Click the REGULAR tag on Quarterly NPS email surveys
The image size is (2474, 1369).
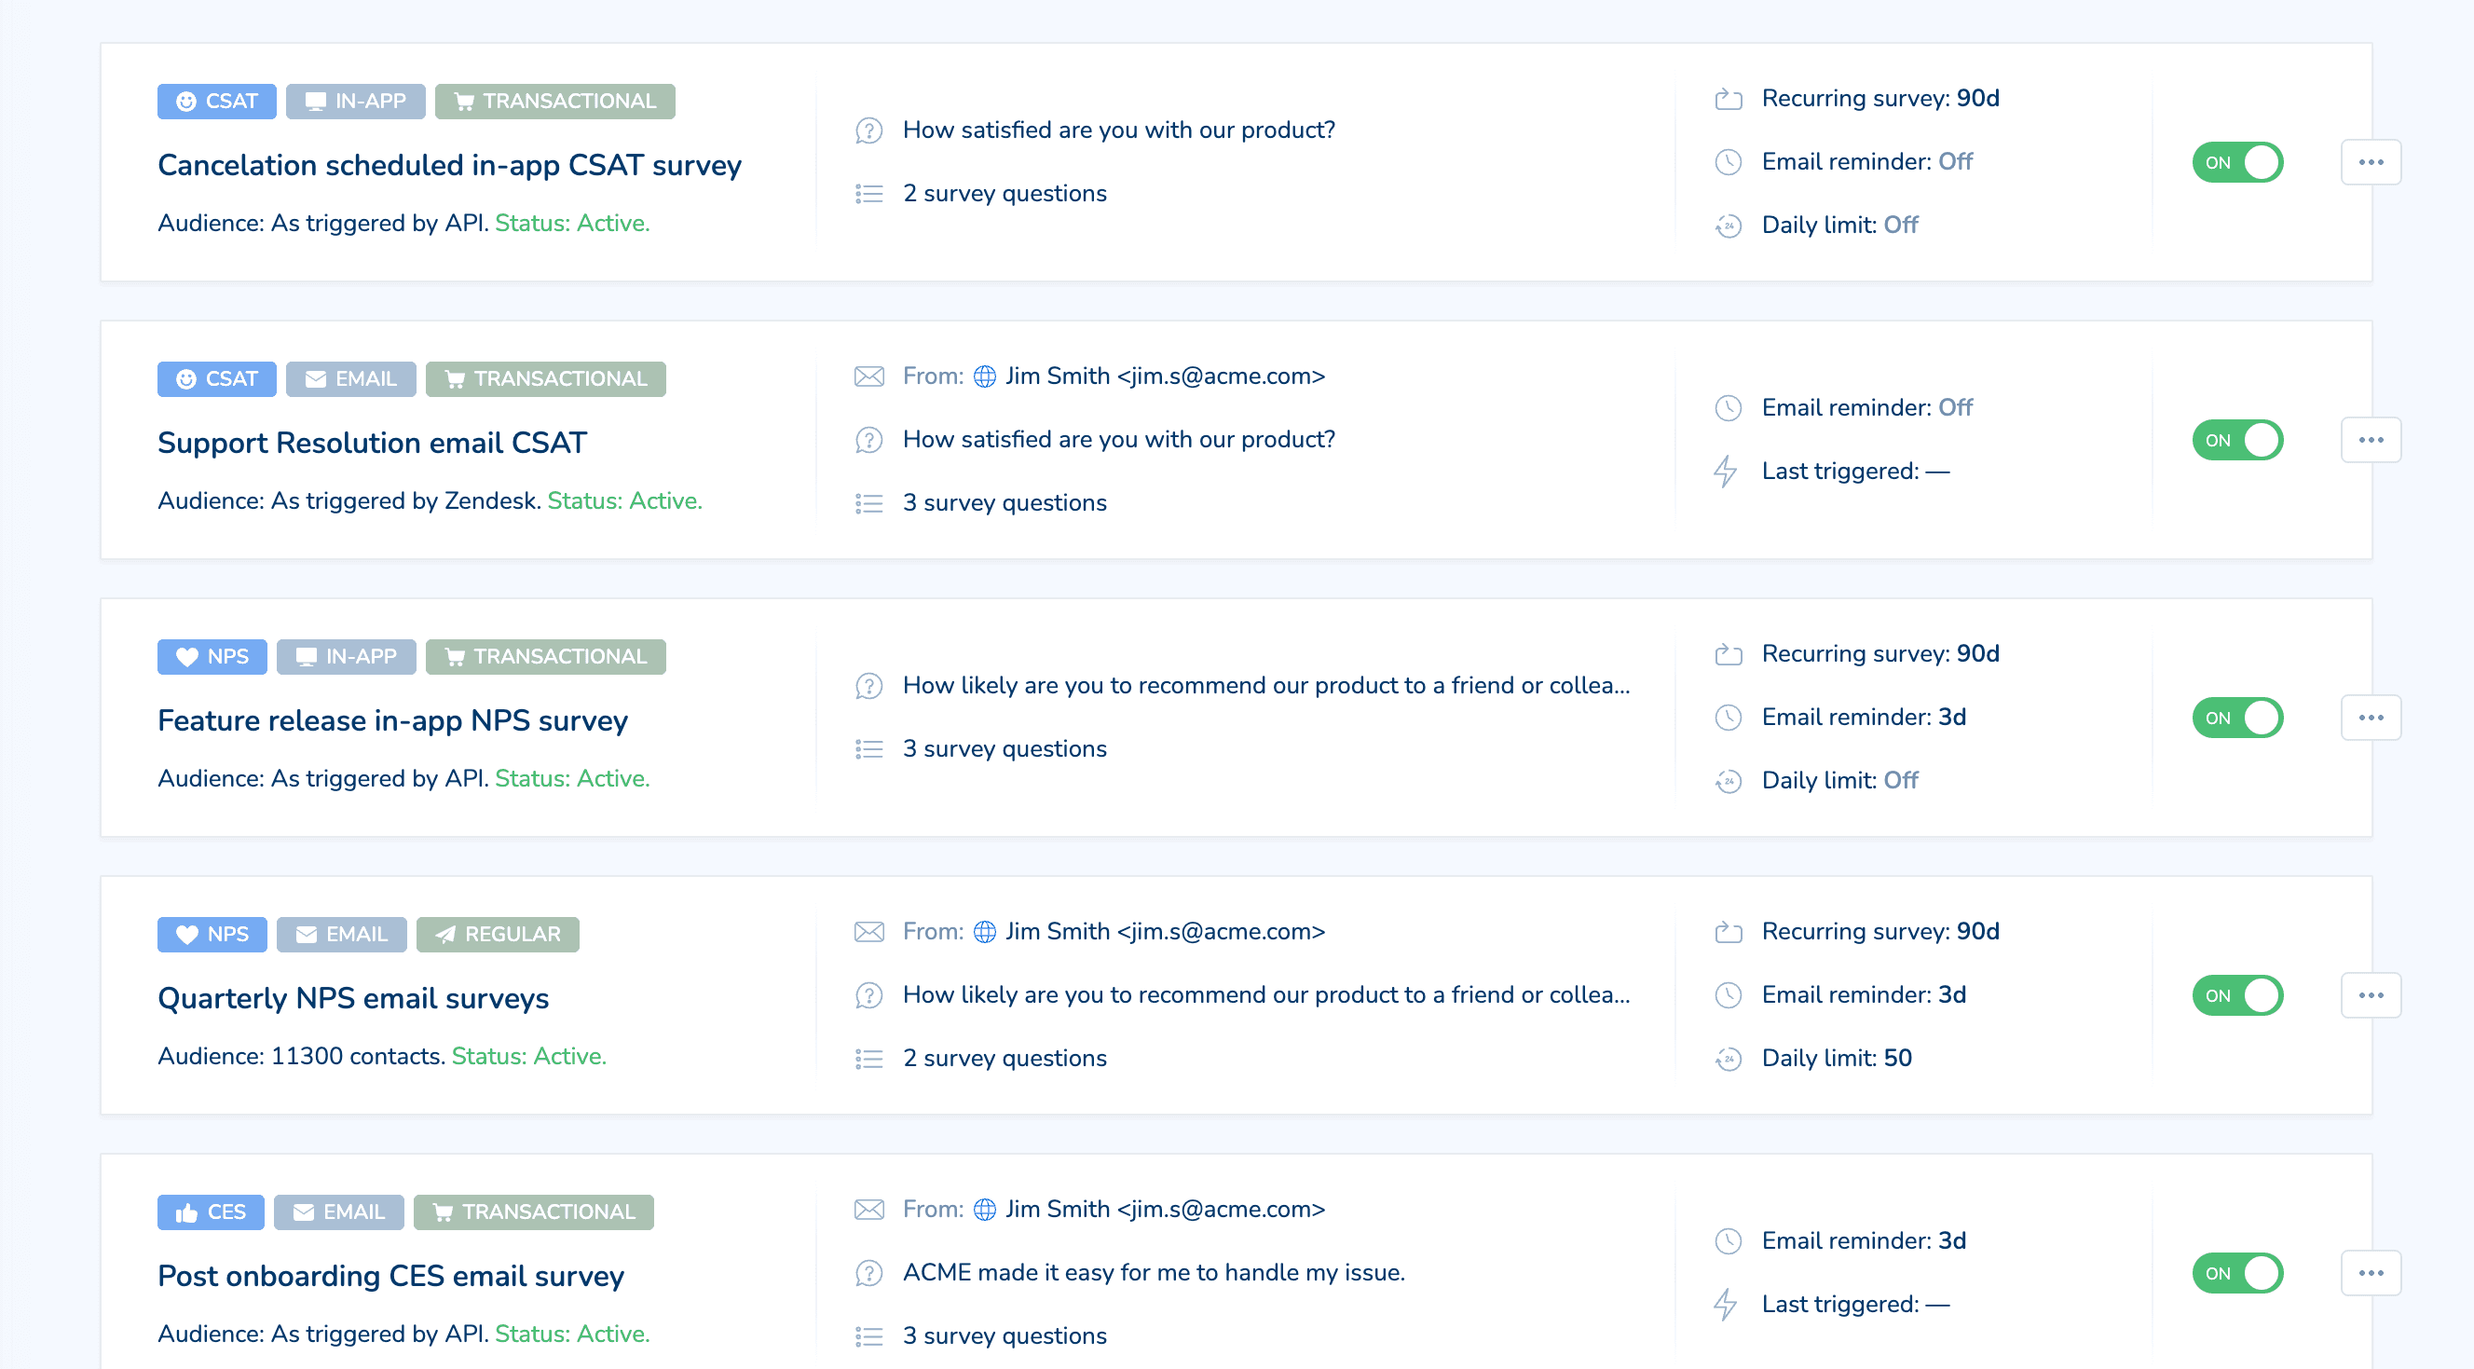498,934
